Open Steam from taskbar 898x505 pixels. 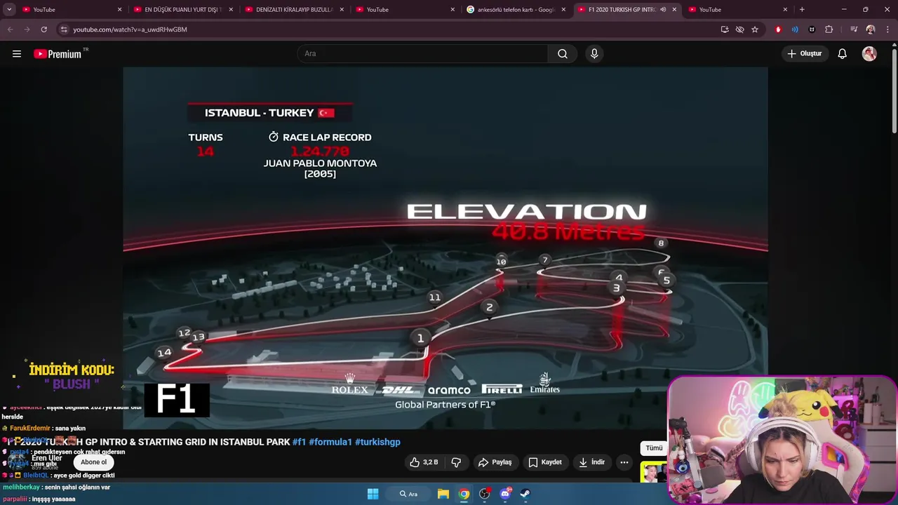click(x=525, y=494)
